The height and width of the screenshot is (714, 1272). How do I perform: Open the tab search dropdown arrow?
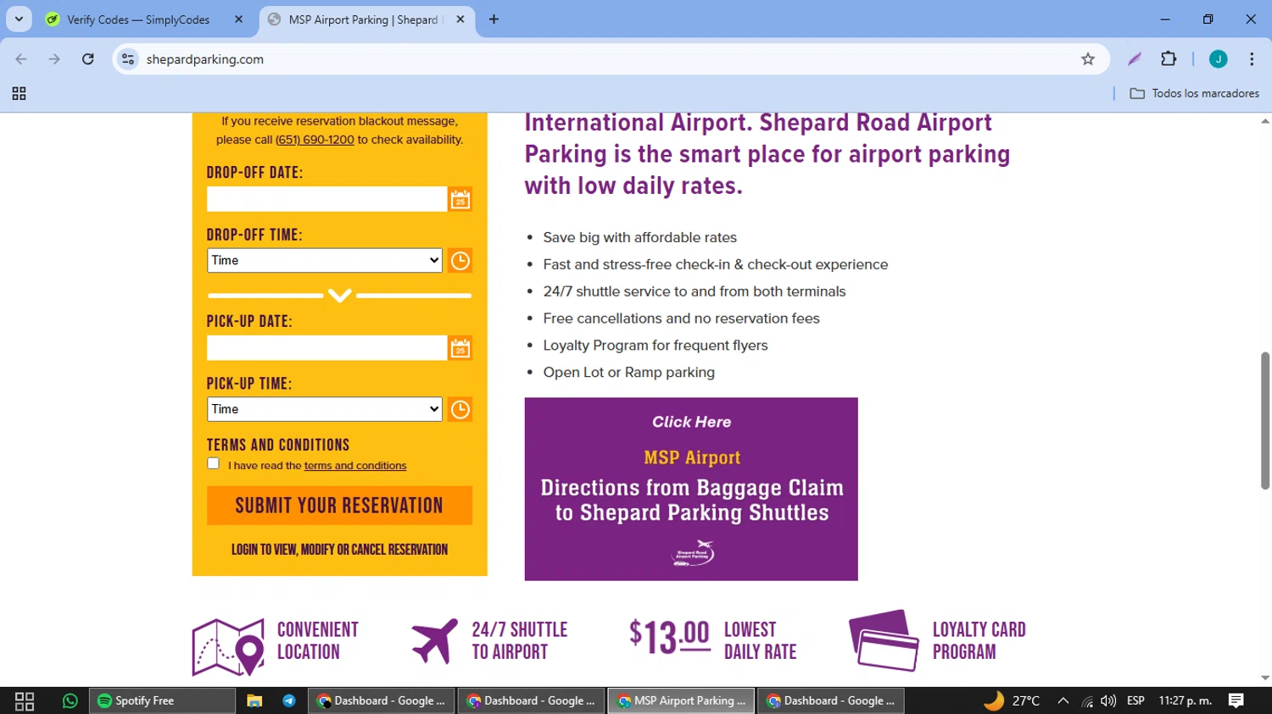[19, 19]
